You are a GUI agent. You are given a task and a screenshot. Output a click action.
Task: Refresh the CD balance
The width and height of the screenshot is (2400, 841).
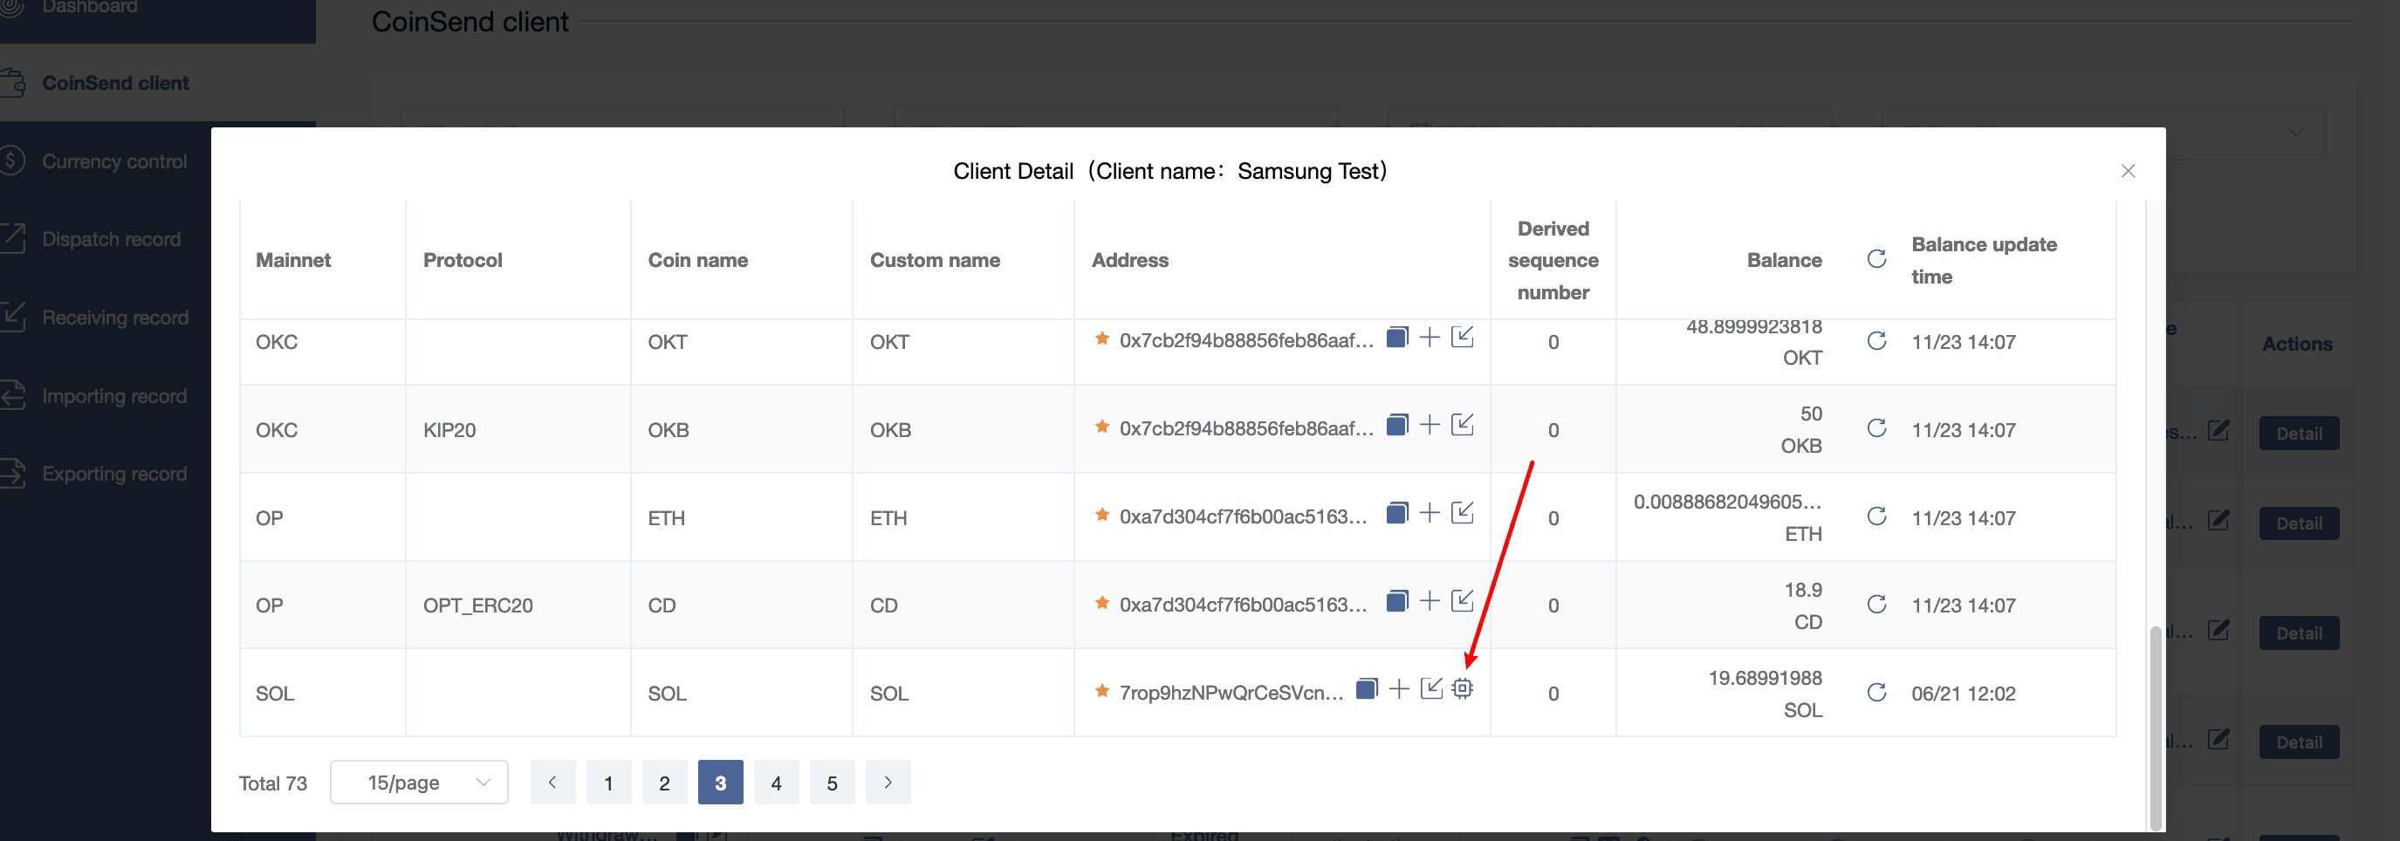point(1876,605)
